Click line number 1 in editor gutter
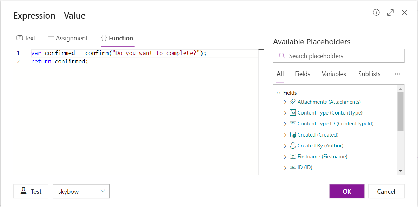418x207 pixels. tap(18, 53)
